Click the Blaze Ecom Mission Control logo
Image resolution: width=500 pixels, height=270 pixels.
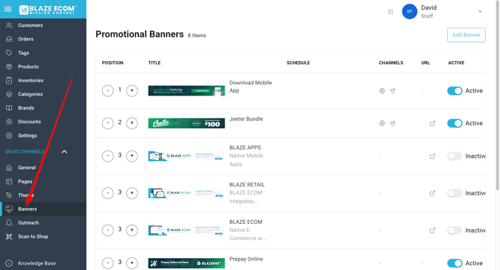48,10
